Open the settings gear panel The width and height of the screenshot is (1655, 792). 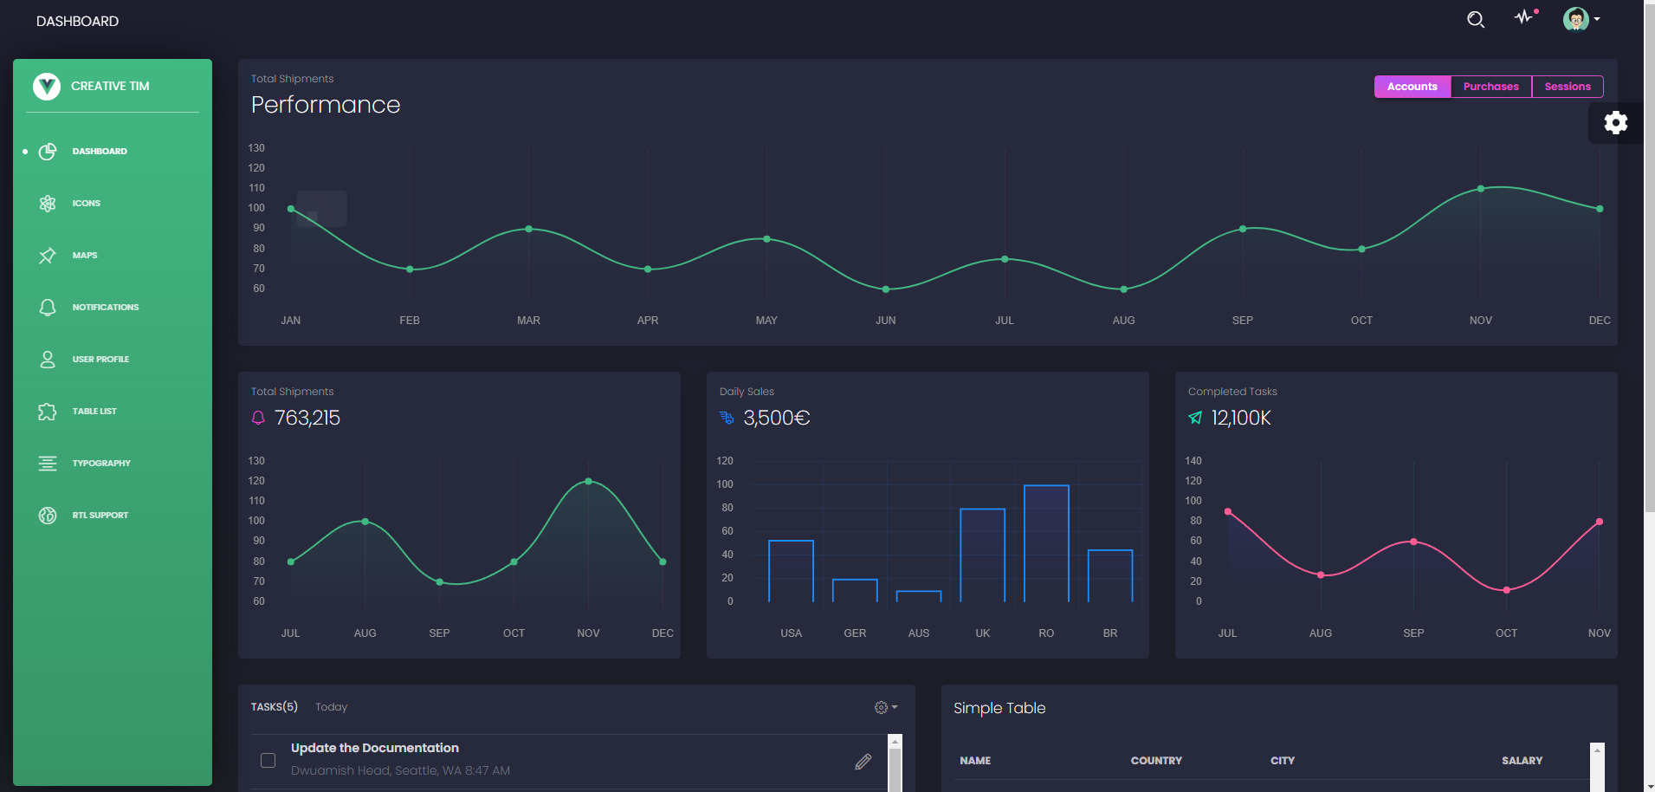point(1616,122)
